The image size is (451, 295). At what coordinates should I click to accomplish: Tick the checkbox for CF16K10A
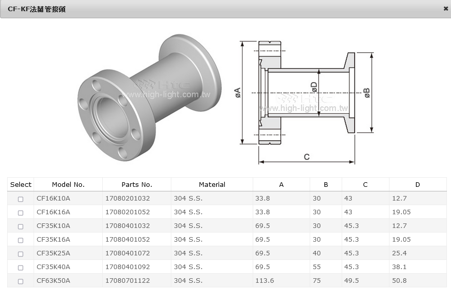(21, 199)
